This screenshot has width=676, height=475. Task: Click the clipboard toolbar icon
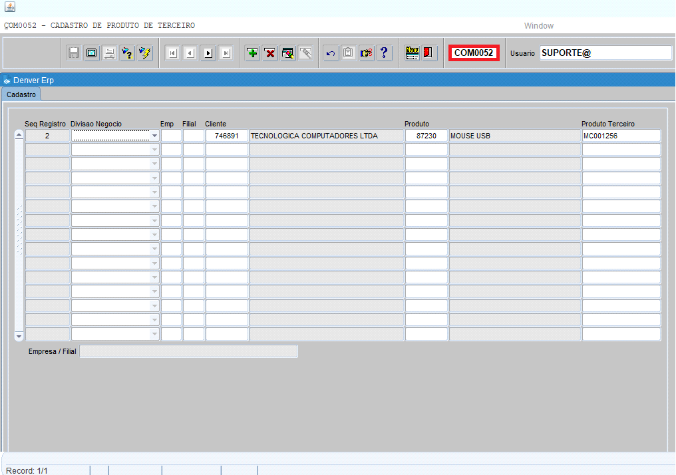click(349, 53)
